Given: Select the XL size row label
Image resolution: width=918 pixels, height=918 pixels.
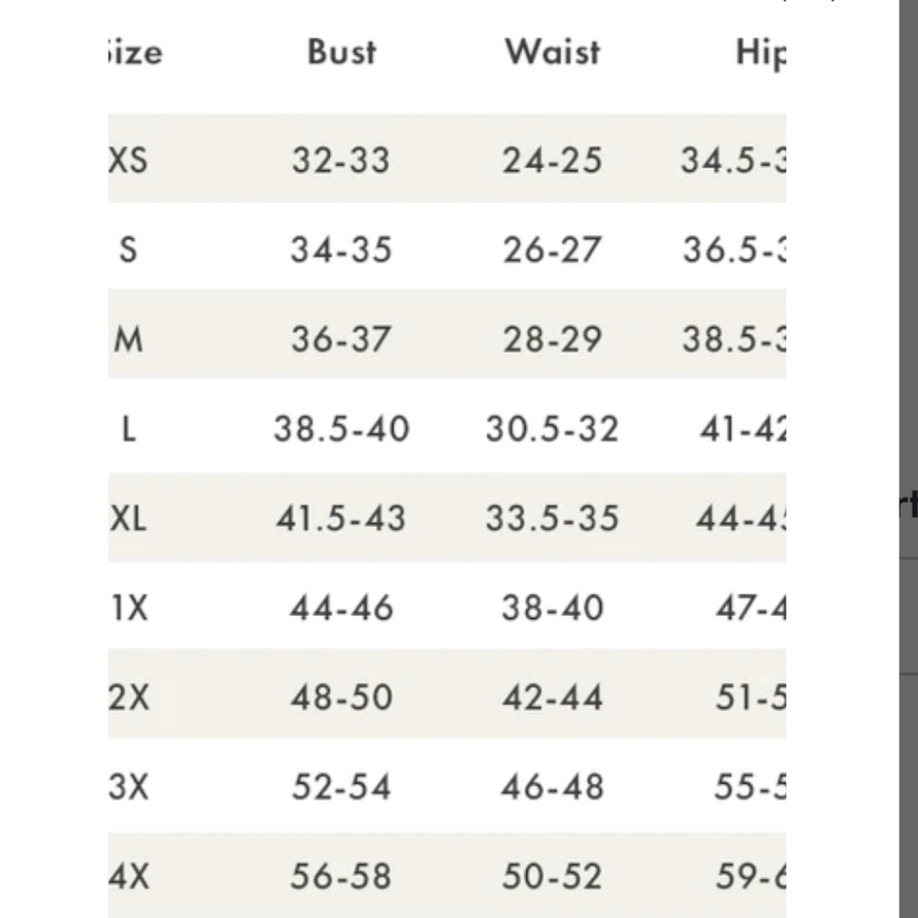Looking at the screenshot, I should coord(128,518).
